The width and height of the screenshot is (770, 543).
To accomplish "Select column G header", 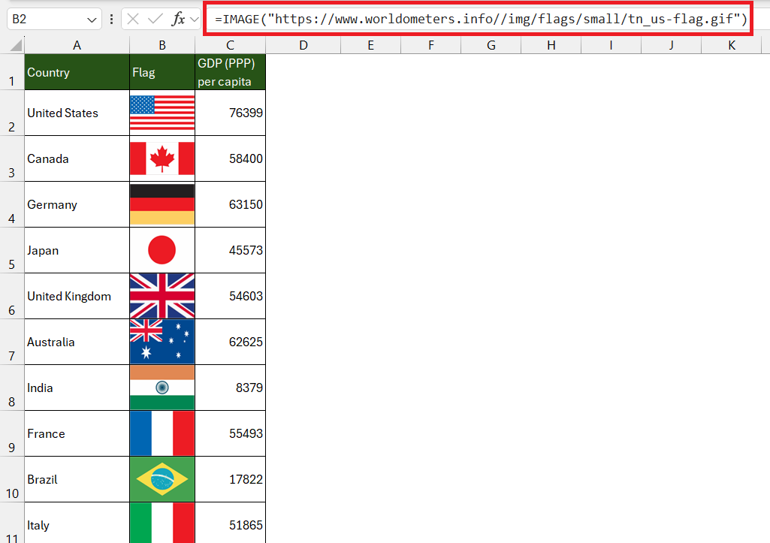I will pyautogui.click(x=491, y=46).
